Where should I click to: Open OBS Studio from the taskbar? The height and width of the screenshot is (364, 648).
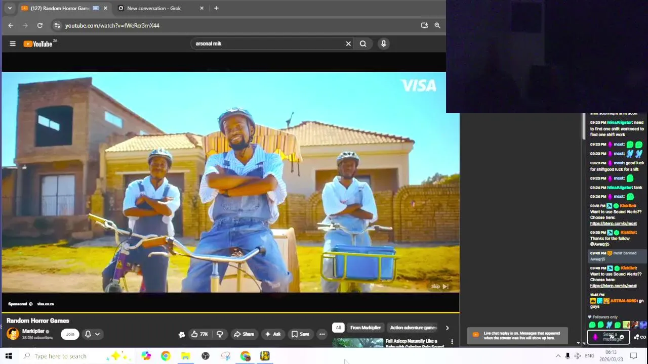206,356
